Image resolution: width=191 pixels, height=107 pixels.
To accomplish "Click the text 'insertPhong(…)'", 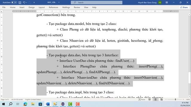I will click(x=150, y=67).
